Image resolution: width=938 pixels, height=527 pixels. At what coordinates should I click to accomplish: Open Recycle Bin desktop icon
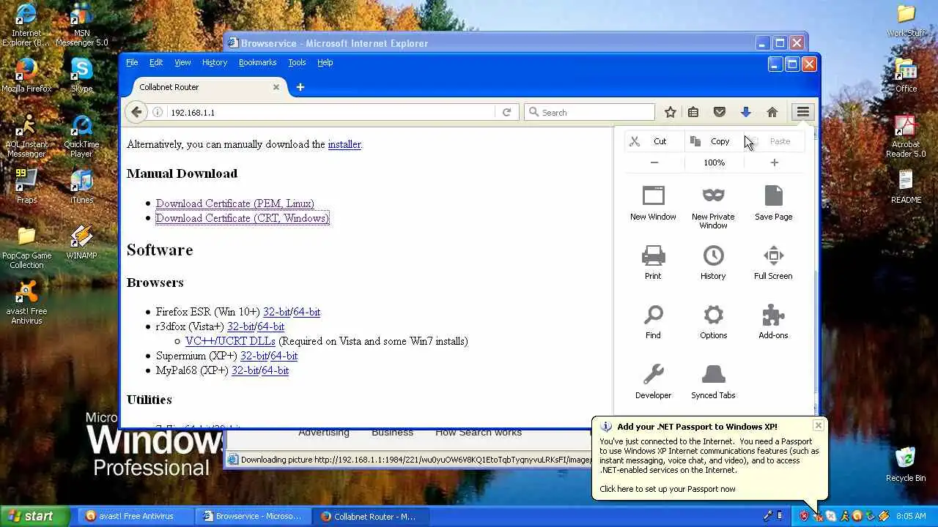coord(906,464)
